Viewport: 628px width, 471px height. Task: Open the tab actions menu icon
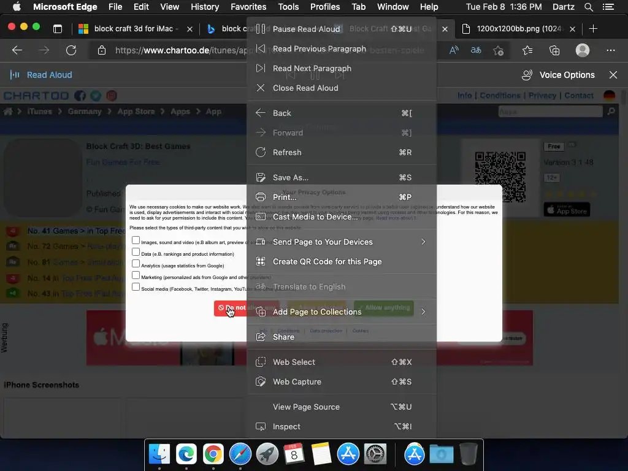pos(58,29)
